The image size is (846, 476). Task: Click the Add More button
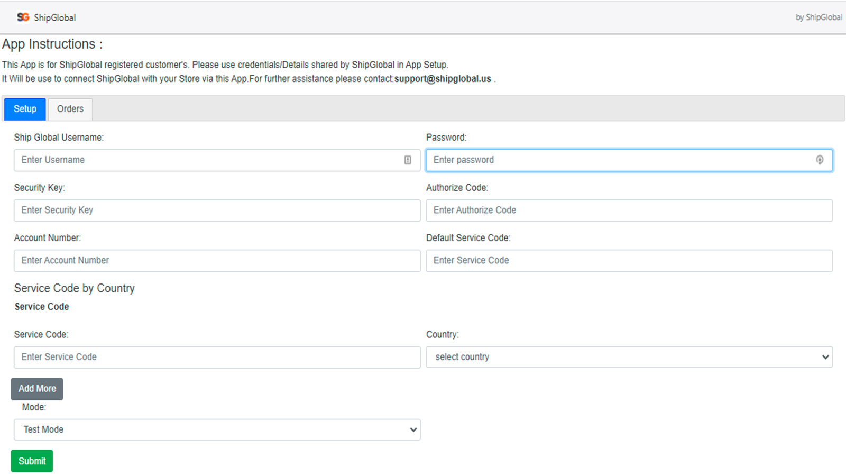(x=37, y=389)
